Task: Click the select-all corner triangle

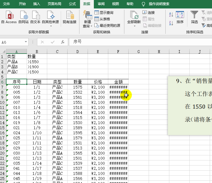Action: pyautogui.click(x=4, y=51)
